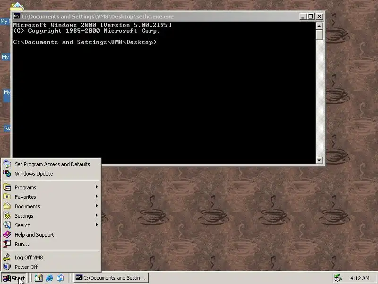Close the command prompt window
Viewport: 378px width, 284px height.
[319, 17]
